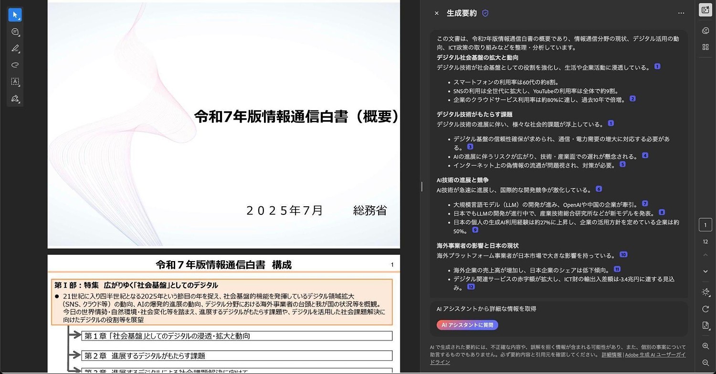Click citation badge 1 in the summary
The height and width of the screenshot is (374, 716).
(x=657, y=67)
